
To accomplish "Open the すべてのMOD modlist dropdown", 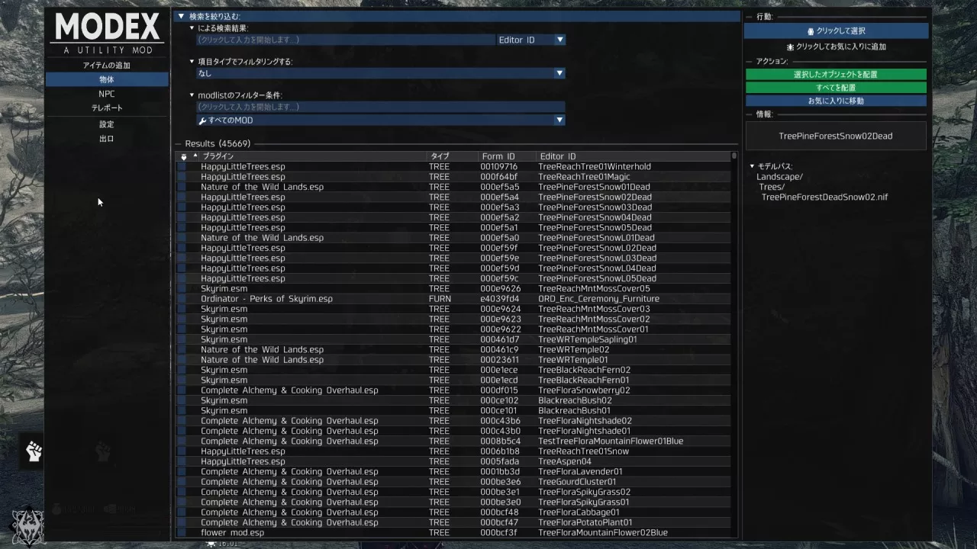I will 380,120.
